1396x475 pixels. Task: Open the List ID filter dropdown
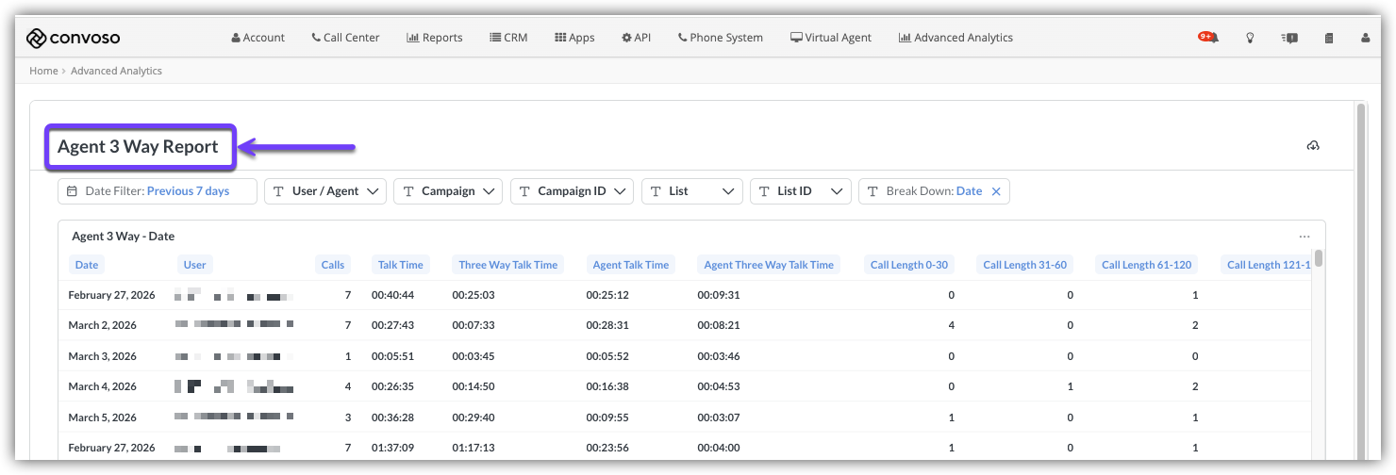pyautogui.click(x=800, y=191)
